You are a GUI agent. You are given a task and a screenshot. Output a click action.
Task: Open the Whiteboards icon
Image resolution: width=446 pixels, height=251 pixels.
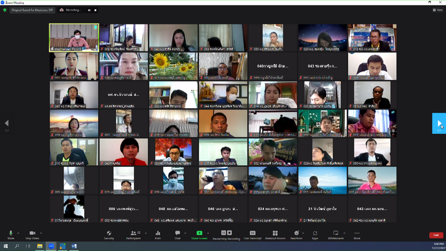click(x=336, y=233)
